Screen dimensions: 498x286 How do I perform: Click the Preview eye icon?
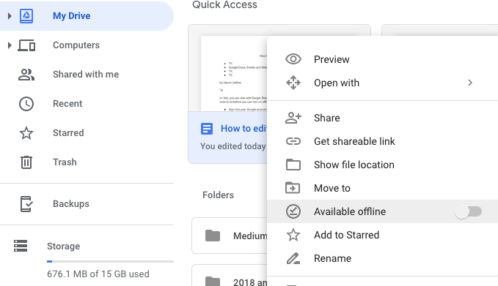tap(293, 59)
